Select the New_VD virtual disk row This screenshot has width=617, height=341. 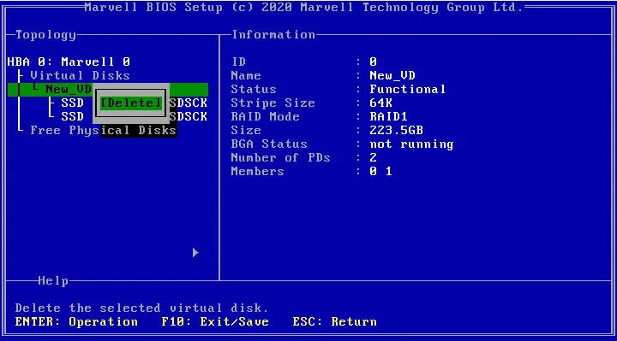pos(108,90)
